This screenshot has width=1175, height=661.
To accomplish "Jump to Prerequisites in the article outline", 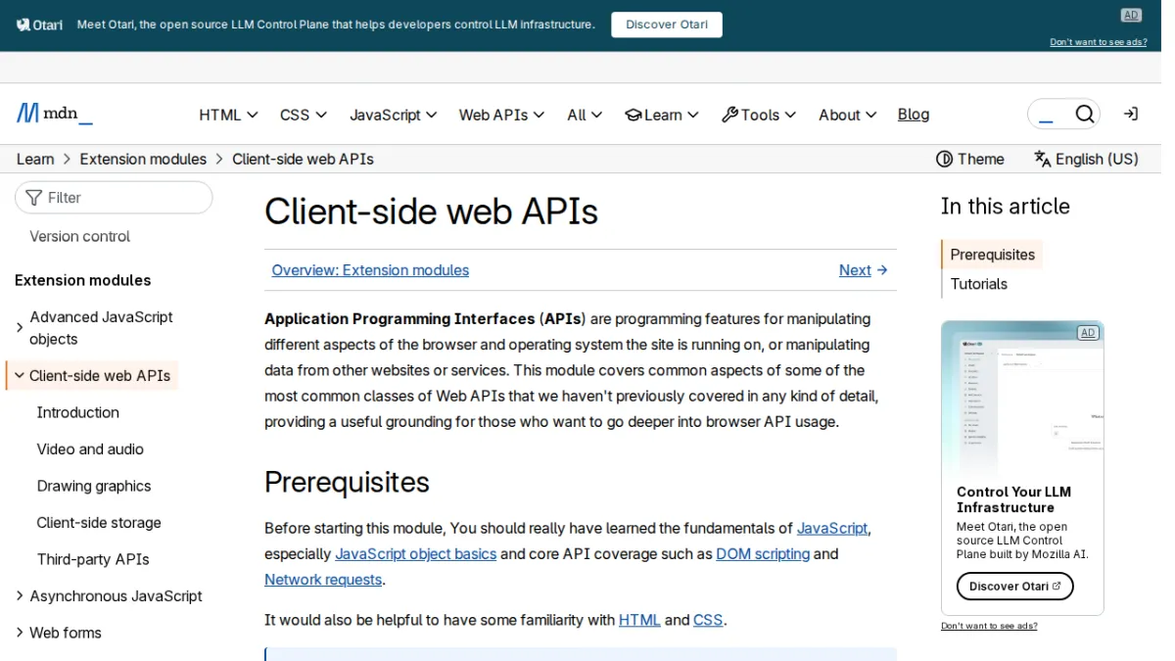I will [x=992, y=255].
